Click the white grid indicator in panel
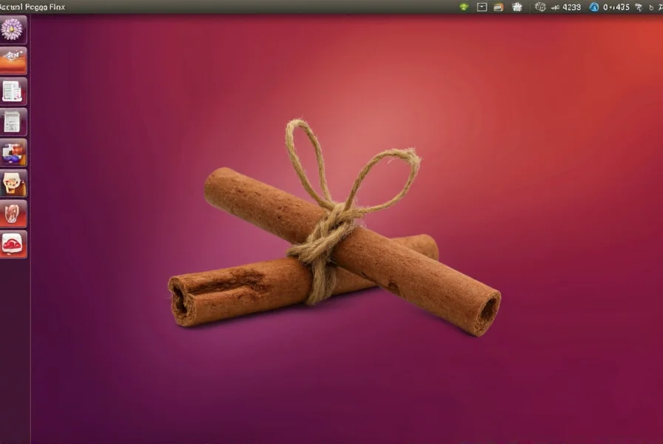The height and width of the screenshot is (444, 663). tap(517, 7)
